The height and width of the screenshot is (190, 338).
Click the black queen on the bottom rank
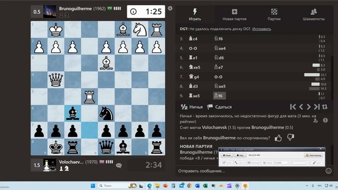click(x=106, y=147)
